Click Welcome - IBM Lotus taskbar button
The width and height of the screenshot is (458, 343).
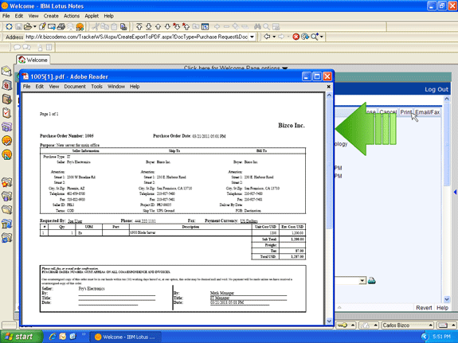(126, 337)
